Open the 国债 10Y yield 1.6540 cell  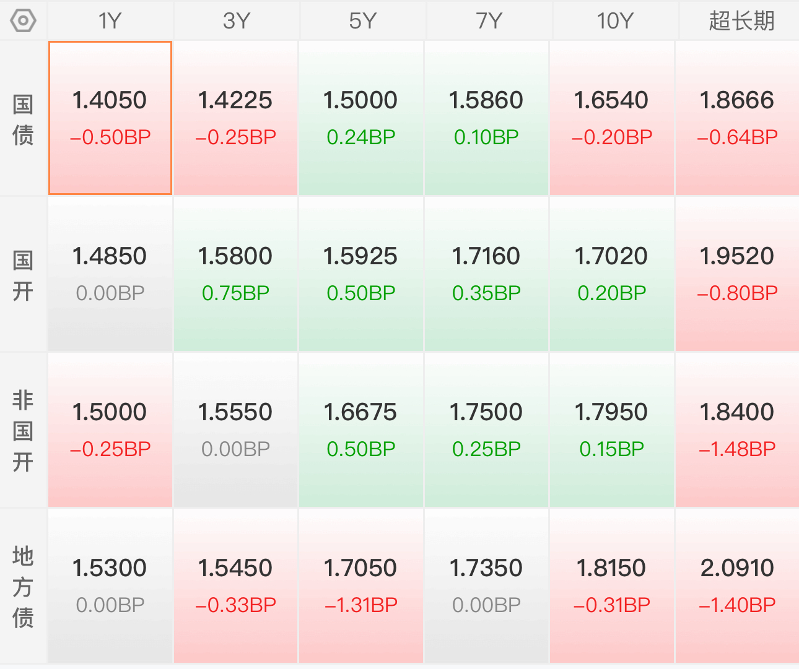tap(611, 118)
